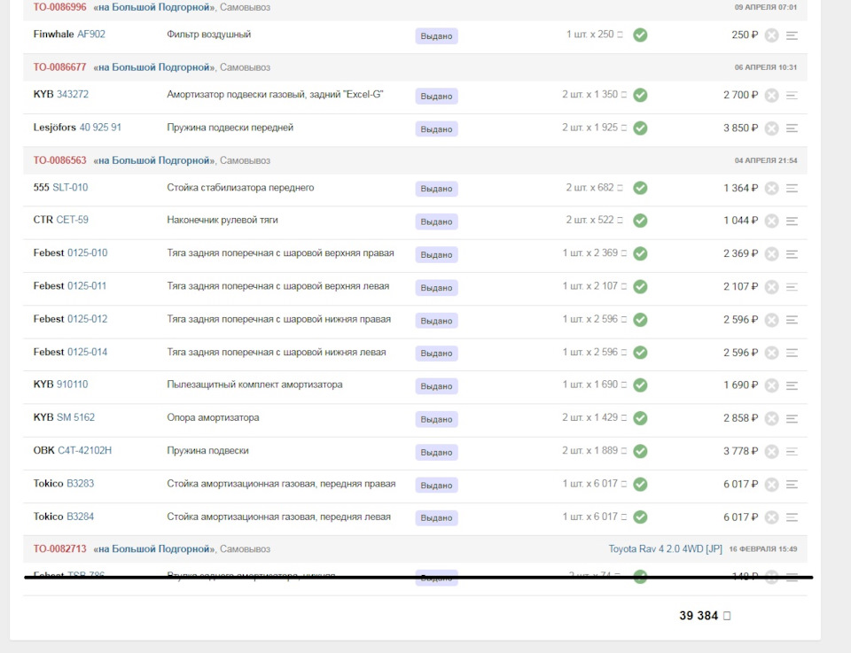
Task: Click green checkmark in Febest 0125-010 row
Action: coord(640,253)
